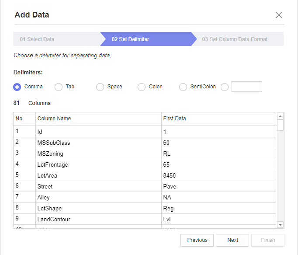Go to the 01 Select Data step
The height and width of the screenshot is (255, 298).
[x=37, y=39]
